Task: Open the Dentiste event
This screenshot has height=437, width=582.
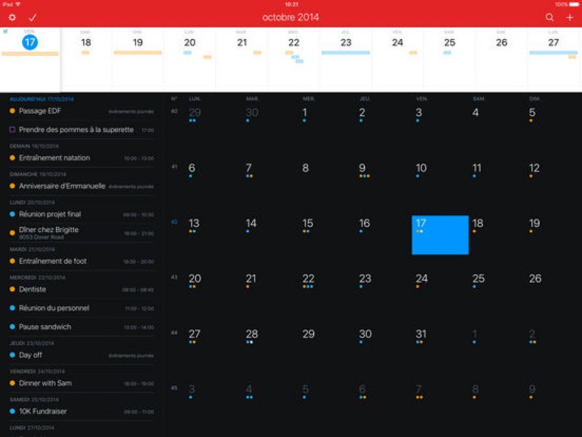Action: (x=32, y=289)
